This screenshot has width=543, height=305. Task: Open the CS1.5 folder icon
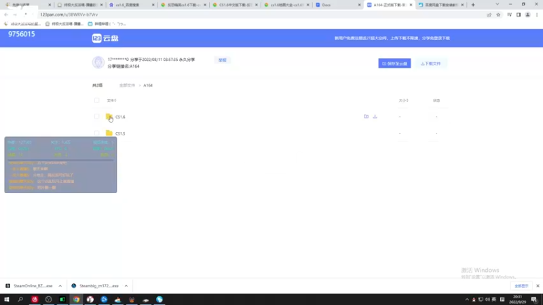[x=109, y=133]
